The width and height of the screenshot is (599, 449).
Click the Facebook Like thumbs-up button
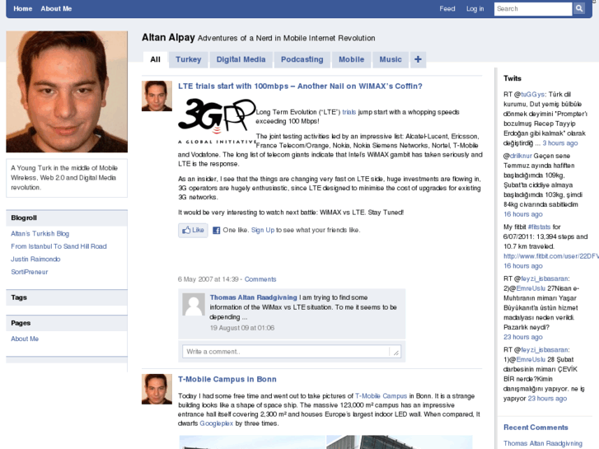coord(193,230)
